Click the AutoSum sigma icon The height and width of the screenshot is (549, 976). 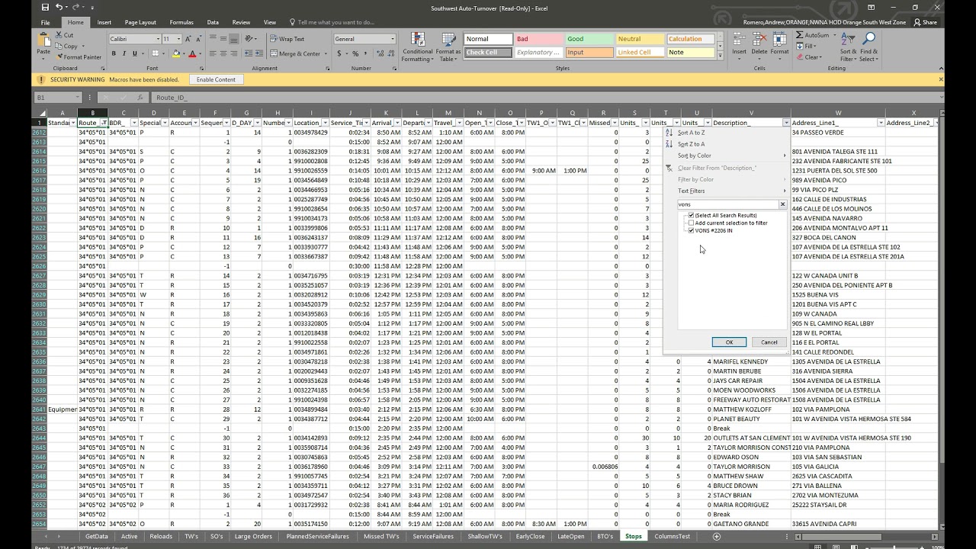tap(799, 35)
